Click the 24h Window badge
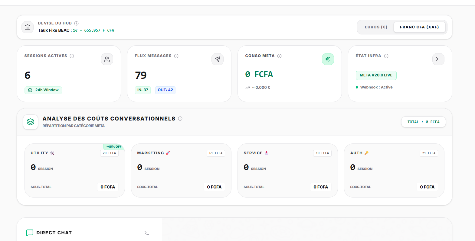The image size is (475, 241). (43, 90)
